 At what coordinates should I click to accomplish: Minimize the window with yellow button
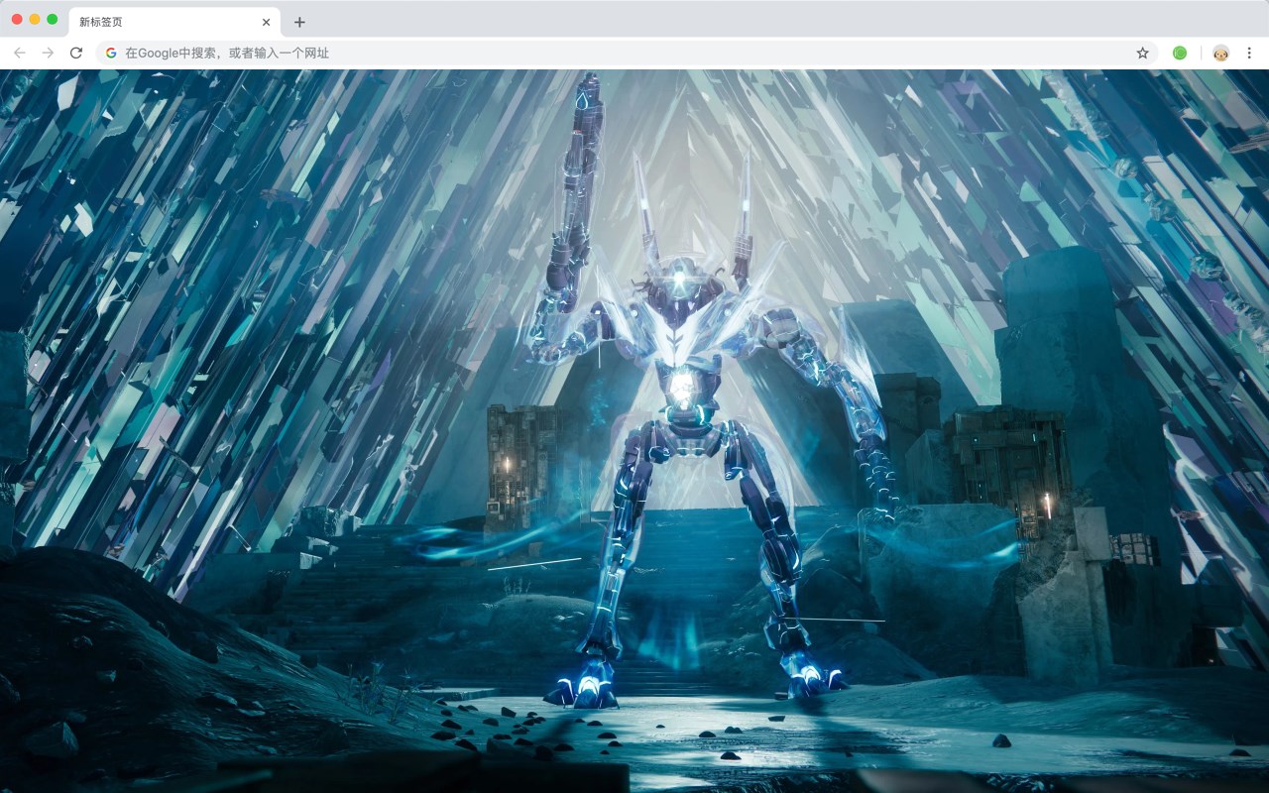[x=34, y=19]
